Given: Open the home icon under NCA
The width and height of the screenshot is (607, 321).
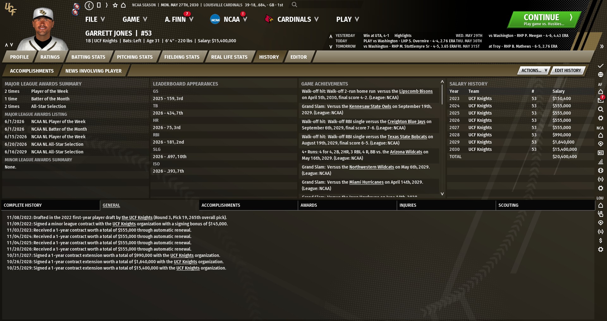Looking at the screenshot, I should pyautogui.click(x=601, y=135).
